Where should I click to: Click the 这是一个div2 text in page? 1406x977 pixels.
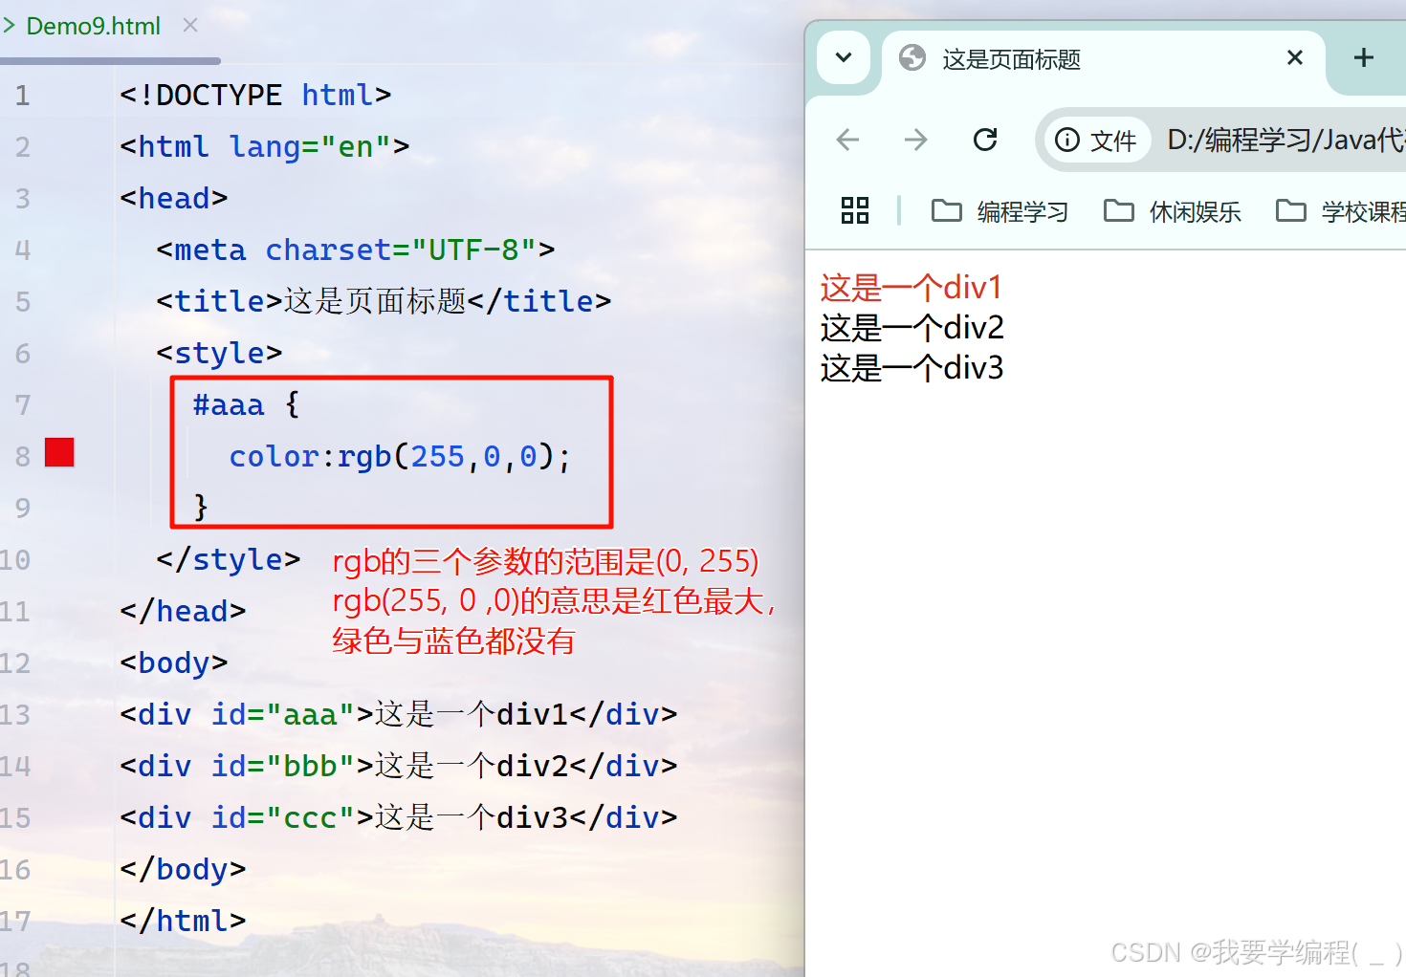pyautogui.click(x=912, y=328)
